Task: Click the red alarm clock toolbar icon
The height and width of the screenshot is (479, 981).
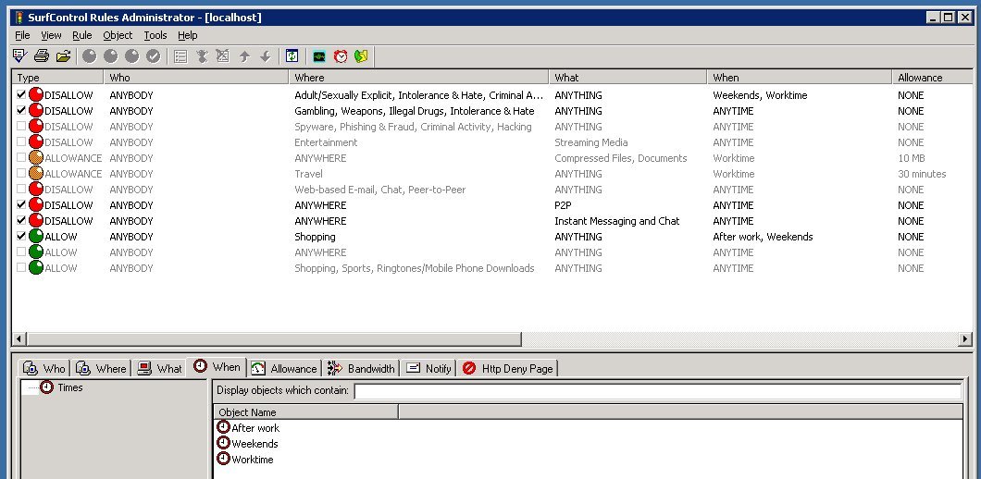Action: tap(341, 56)
